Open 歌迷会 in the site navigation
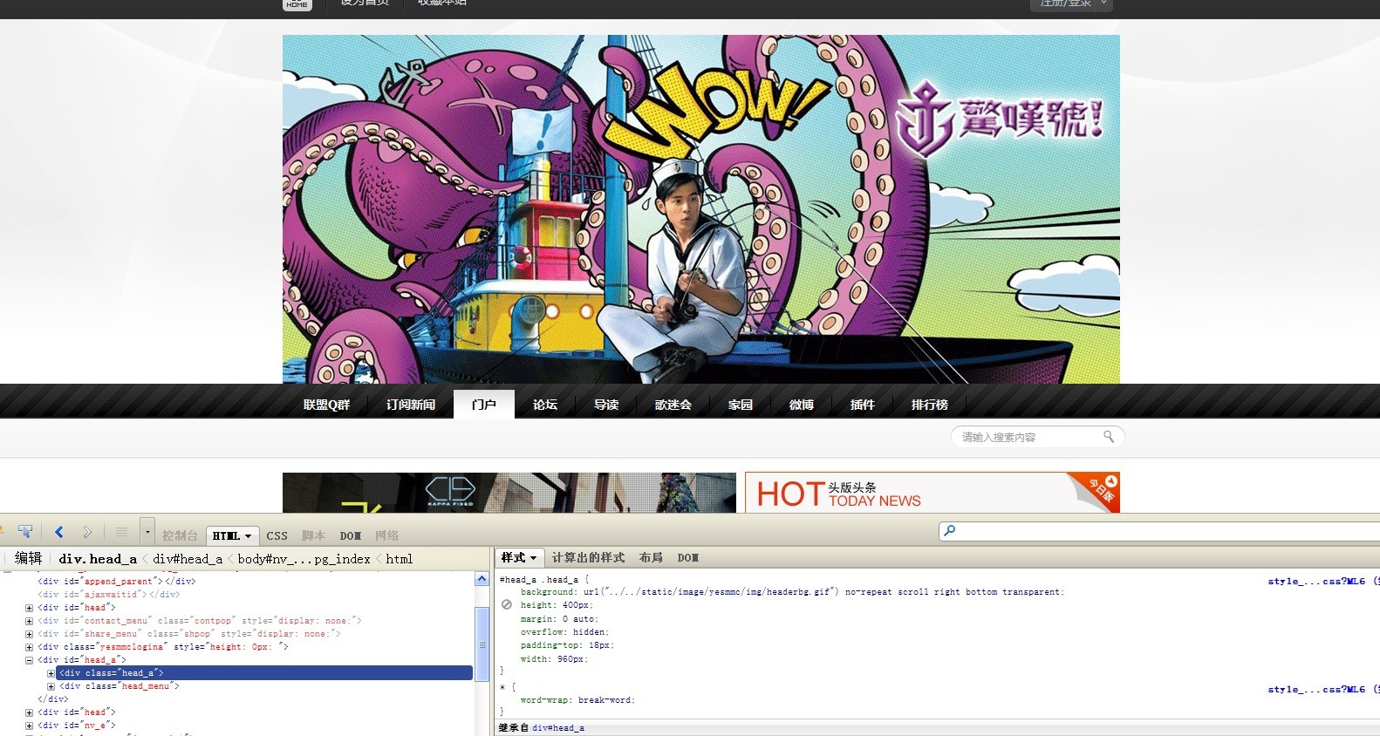Image resolution: width=1380 pixels, height=736 pixels. click(x=673, y=405)
